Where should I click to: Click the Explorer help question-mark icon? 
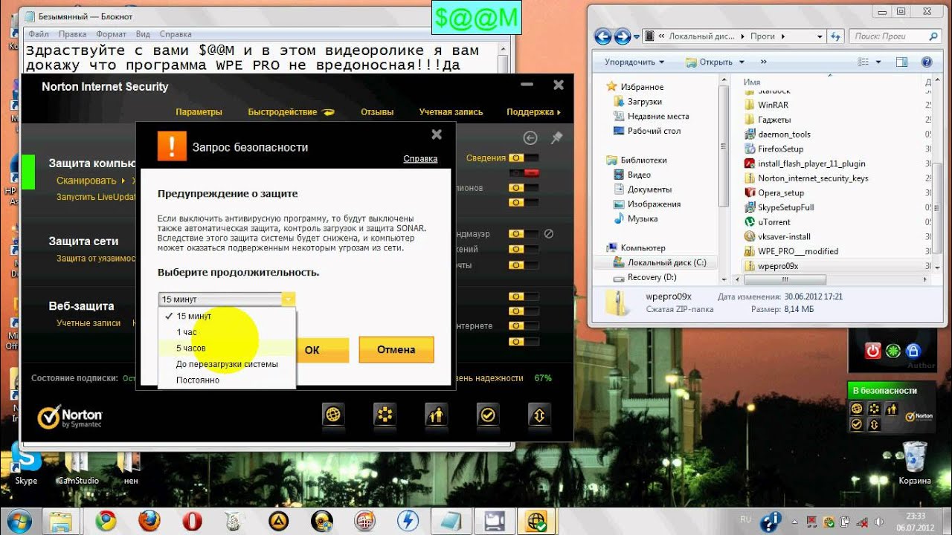pyautogui.click(x=927, y=62)
